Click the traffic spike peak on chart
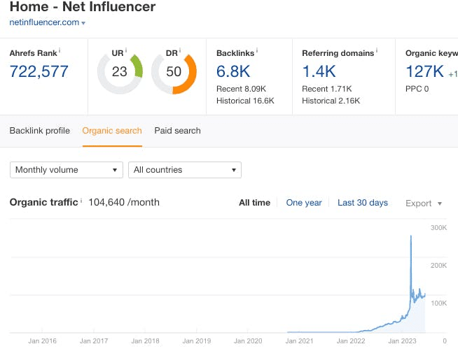Screen dimensions: 458x358 tap(411, 236)
